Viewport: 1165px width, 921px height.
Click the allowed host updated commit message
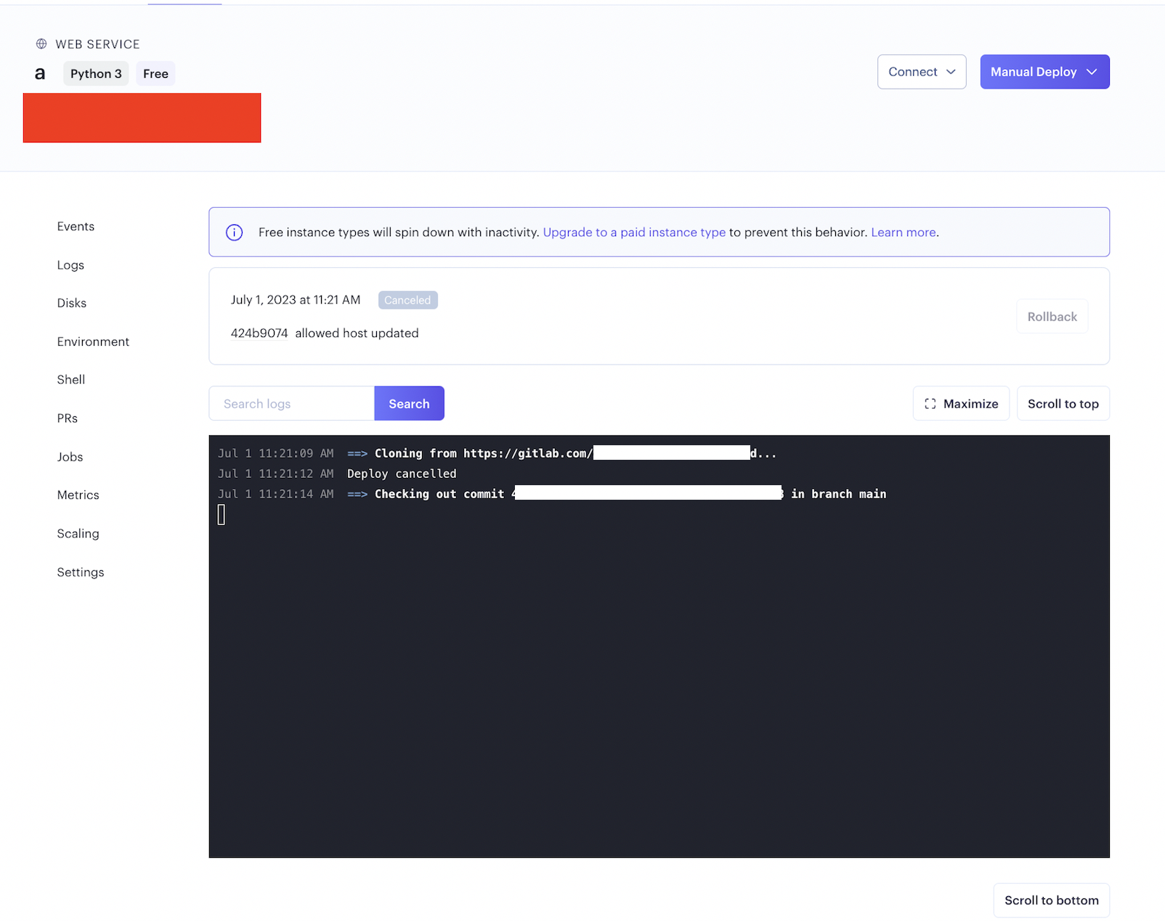tap(357, 333)
